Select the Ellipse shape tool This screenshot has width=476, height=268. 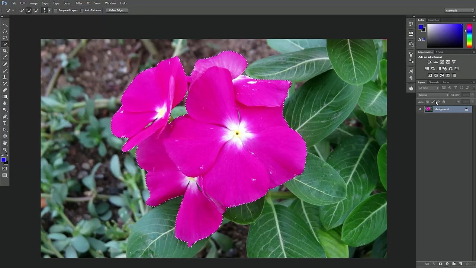(x=5, y=136)
